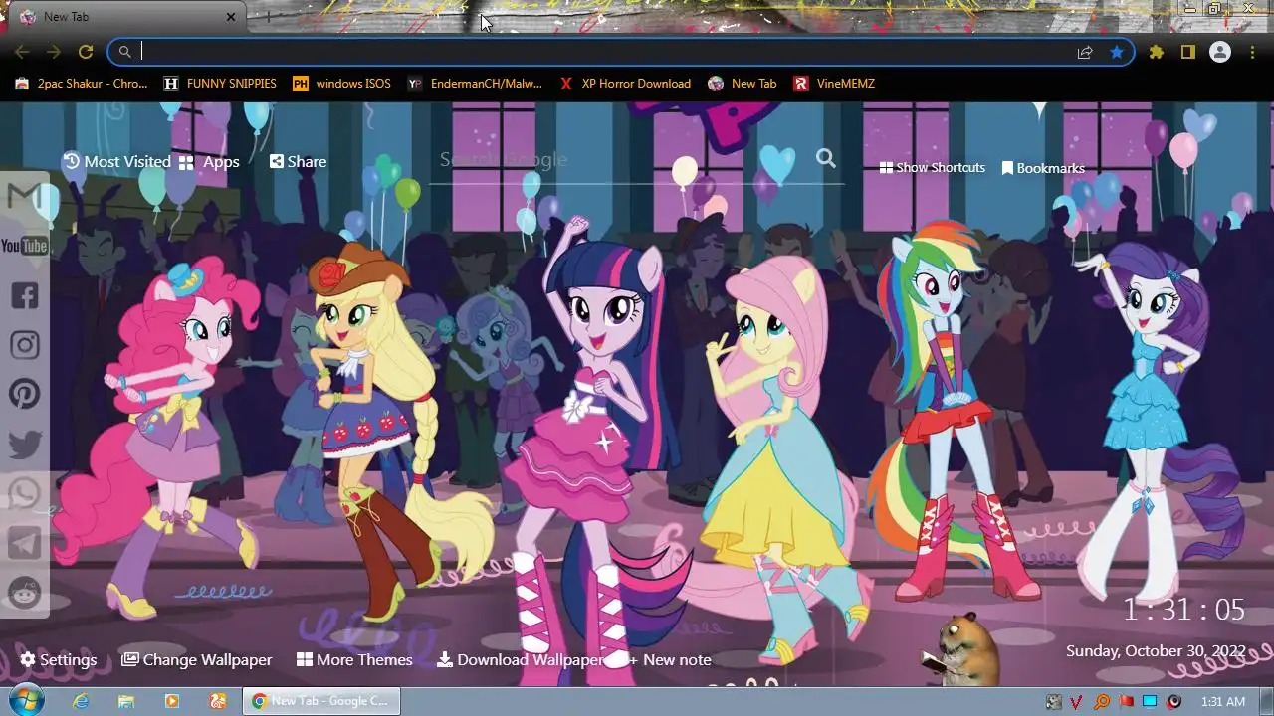
Task: Open a new tab with plus button
Action: tap(267, 17)
